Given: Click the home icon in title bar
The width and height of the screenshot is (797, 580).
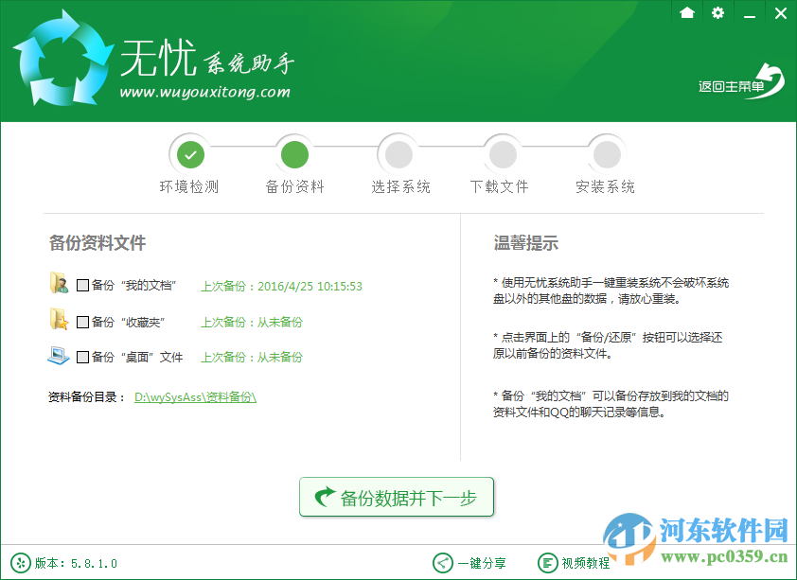Looking at the screenshot, I should (x=687, y=13).
